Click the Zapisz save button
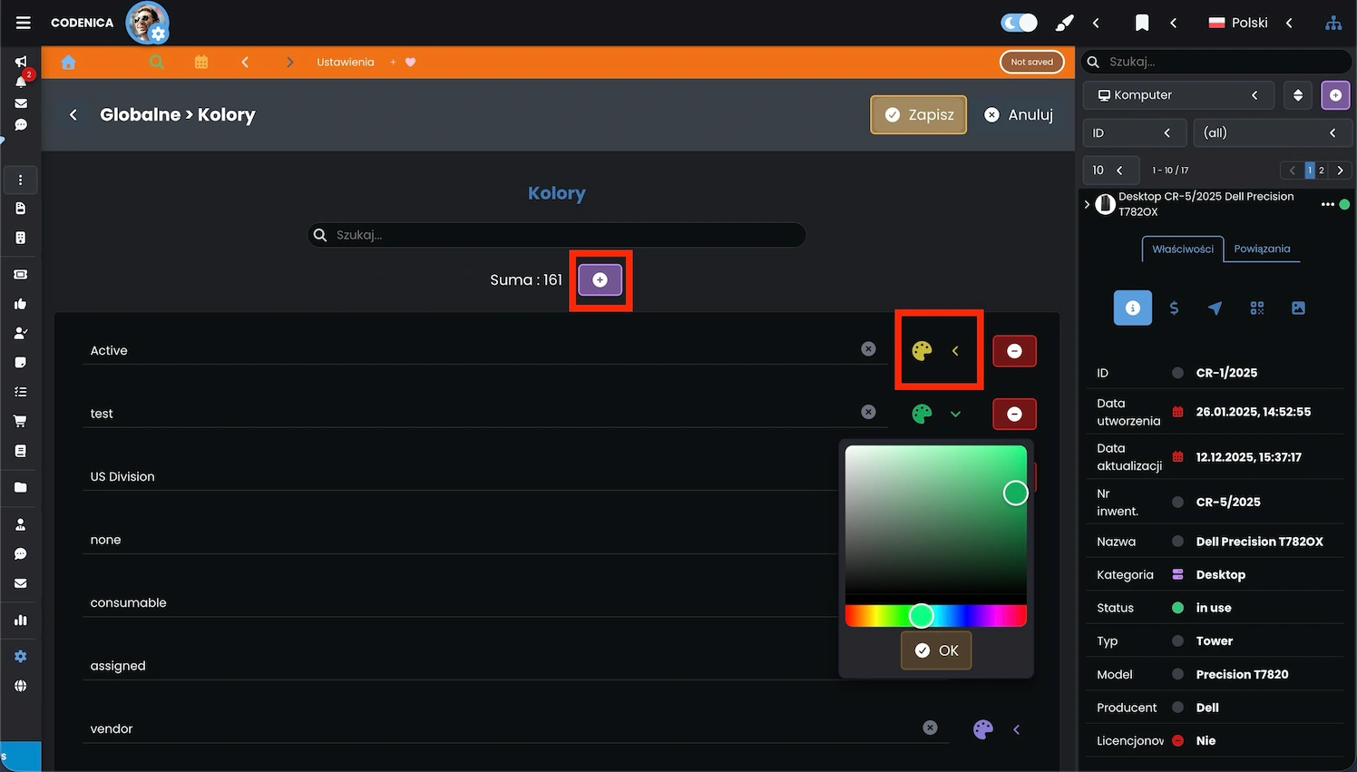Viewport: 1357px width, 772px height. (918, 114)
